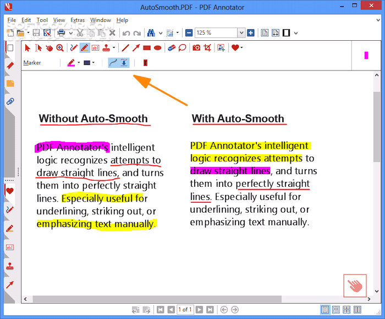Open the View menu

(59, 20)
